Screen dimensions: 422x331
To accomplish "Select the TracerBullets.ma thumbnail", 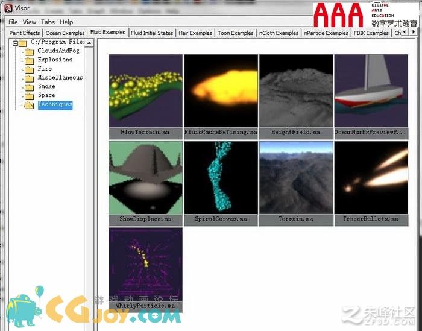I will click(371, 178).
